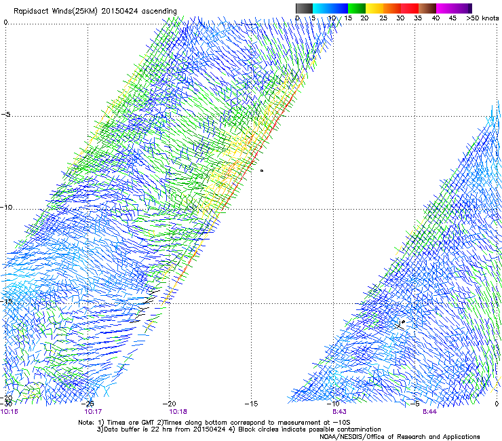This screenshot has height=441, width=502.
Task: Select the brown 35-40 knots legend swatch
Action: tap(427, 8)
